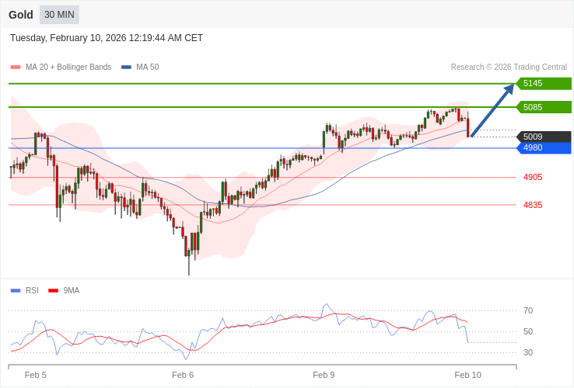Image resolution: width=574 pixels, height=388 pixels.
Task: Click the red MA 20 + Bollinger Bands swatch
Action: (x=16, y=68)
